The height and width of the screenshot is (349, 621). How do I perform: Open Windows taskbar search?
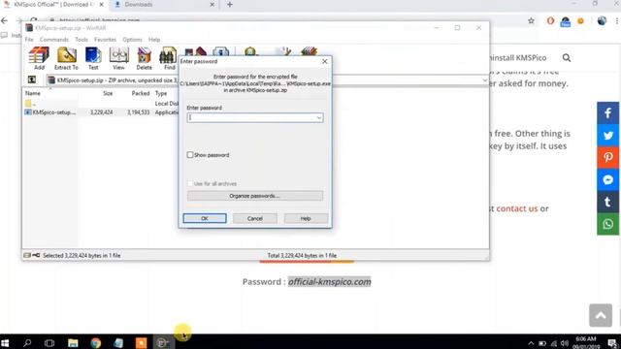[27, 343]
